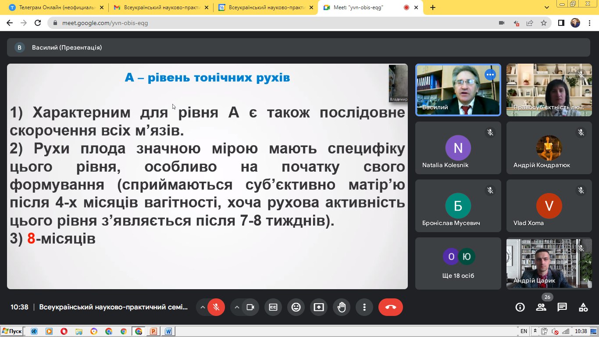Toggle the camera on or off
599x337 pixels.
250,307
